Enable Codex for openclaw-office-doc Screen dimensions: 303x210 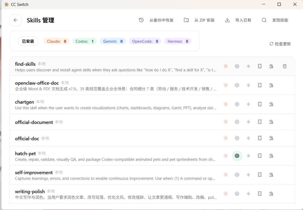pyautogui.click(x=237, y=85)
